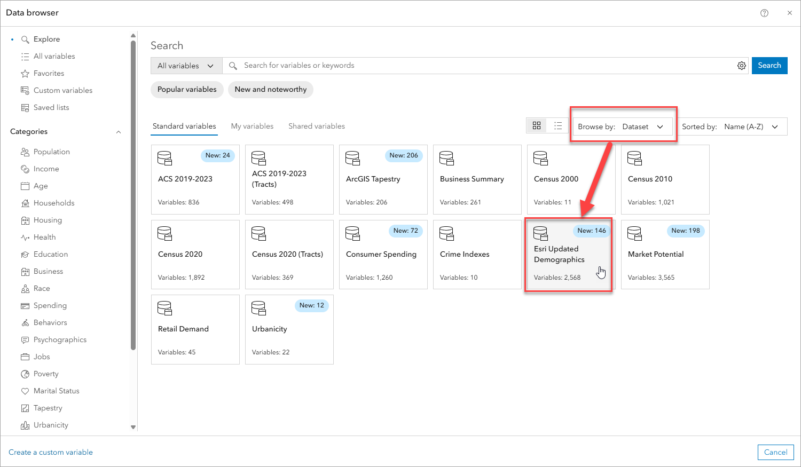This screenshot has width=801, height=467.
Task: Select the Health category
Action: [45, 237]
